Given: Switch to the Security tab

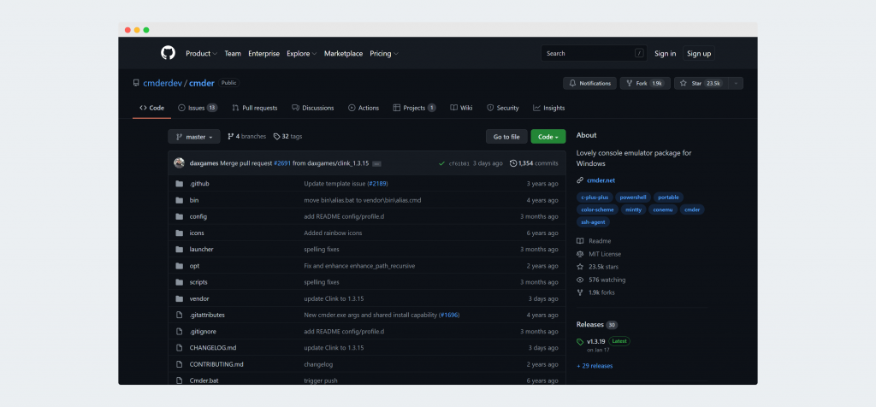Looking at the screenshot, I should pos(503,108).
